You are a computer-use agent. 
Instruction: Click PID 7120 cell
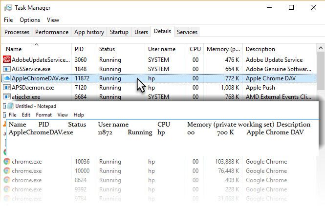(81, 88)
